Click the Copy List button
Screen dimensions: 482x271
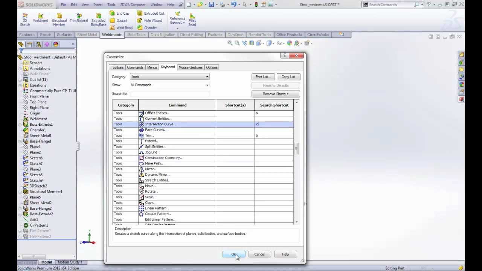coord(288,77)
